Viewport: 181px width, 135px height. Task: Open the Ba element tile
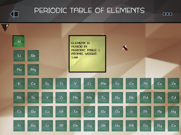[x=33, y=112]
